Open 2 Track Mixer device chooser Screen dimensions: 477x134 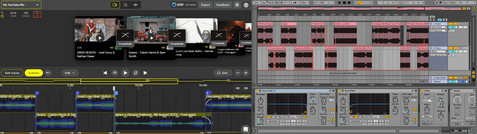coord(438,51)
